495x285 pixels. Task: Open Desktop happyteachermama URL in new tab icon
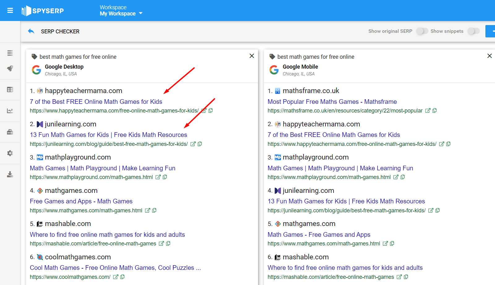(204, 111)
